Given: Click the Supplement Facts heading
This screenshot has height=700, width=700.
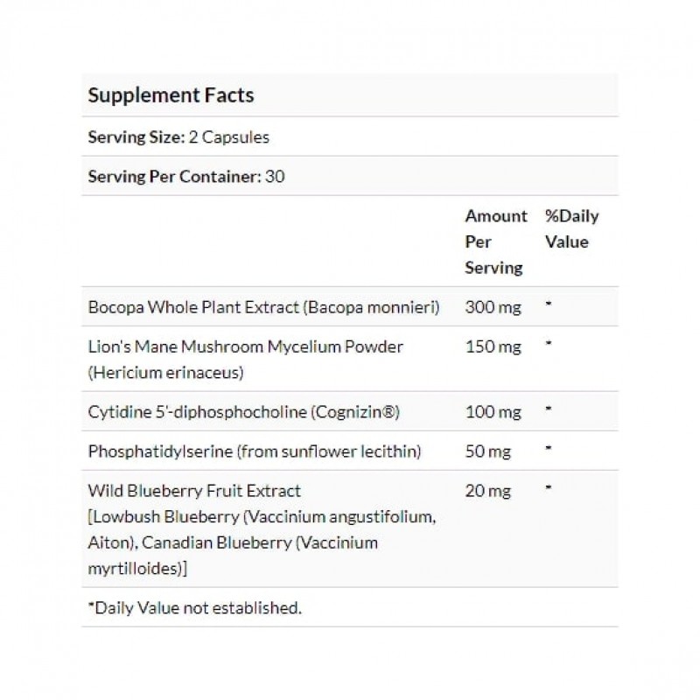Looking at the screenshot, I should pos(171,94).
